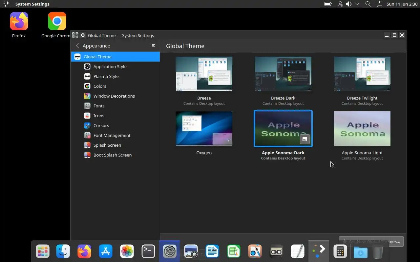Open the spreadsheet app in dock

click(234, 252)
